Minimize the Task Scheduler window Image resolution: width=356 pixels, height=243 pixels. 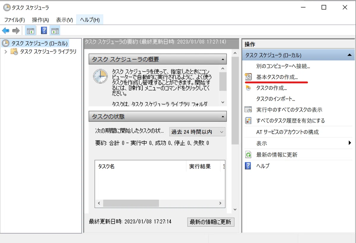tap(303, 7)
